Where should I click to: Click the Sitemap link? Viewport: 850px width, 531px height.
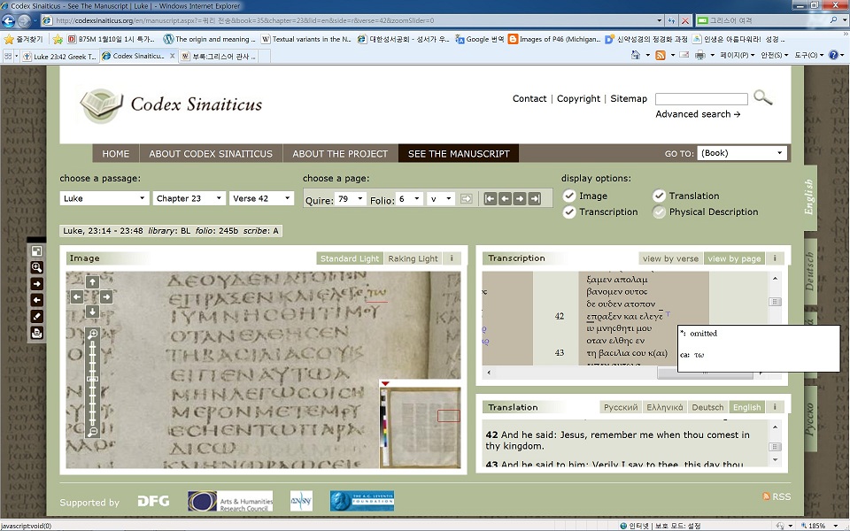629,98
